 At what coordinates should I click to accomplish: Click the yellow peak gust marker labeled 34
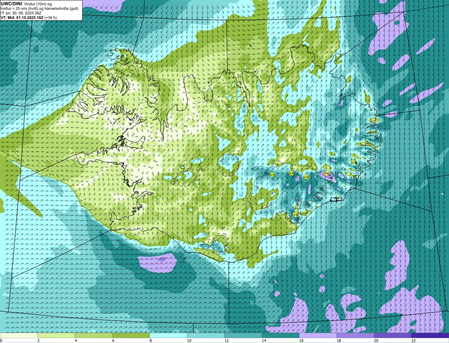point(327,173)
